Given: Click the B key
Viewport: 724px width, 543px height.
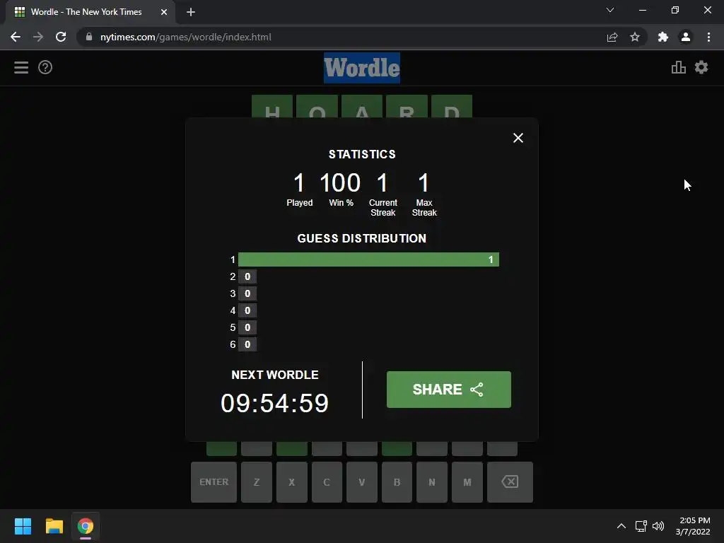Looking at the screenshot, I should 397,482.
